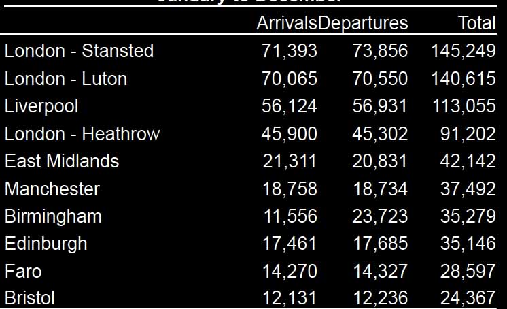Click Luton arrivals value 70,065
Viewport: 507px width, 309px height.
[290, 79]
